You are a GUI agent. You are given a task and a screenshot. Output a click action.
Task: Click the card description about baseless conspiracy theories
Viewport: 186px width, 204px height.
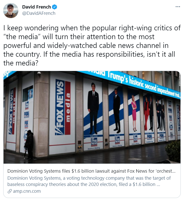click(x=89, y=181)
